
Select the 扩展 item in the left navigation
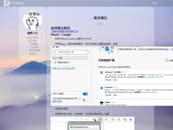tap(70, 58)
